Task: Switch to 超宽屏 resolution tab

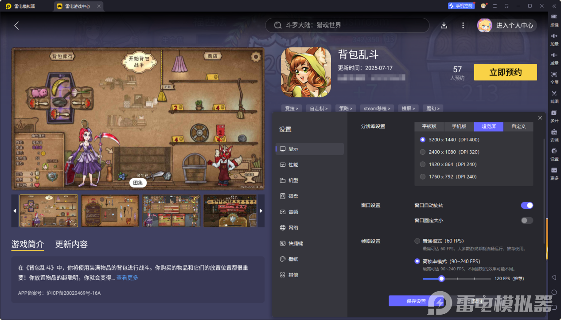Action: [x=489, y=126]
